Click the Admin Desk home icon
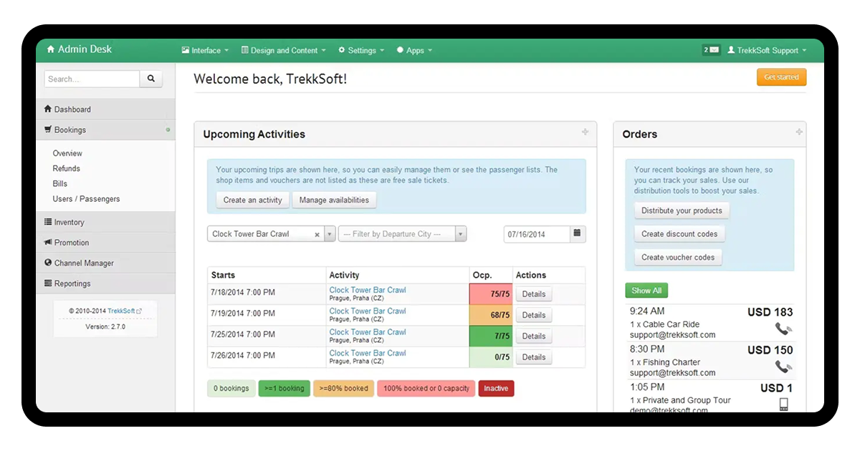860x451 pixels. pos(51,49)
